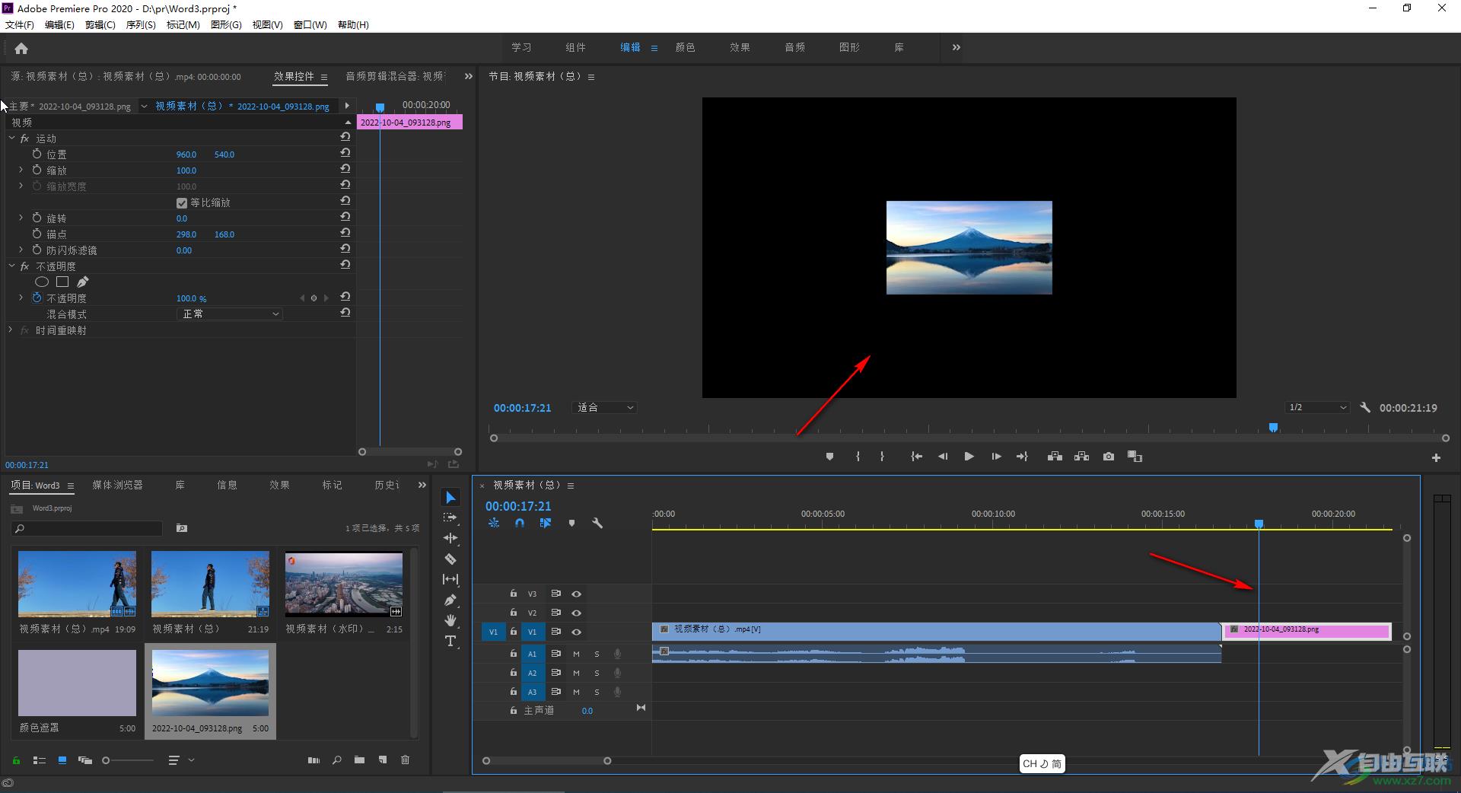
Task: Open timeline display settings wrench
Action: (597, 523)
